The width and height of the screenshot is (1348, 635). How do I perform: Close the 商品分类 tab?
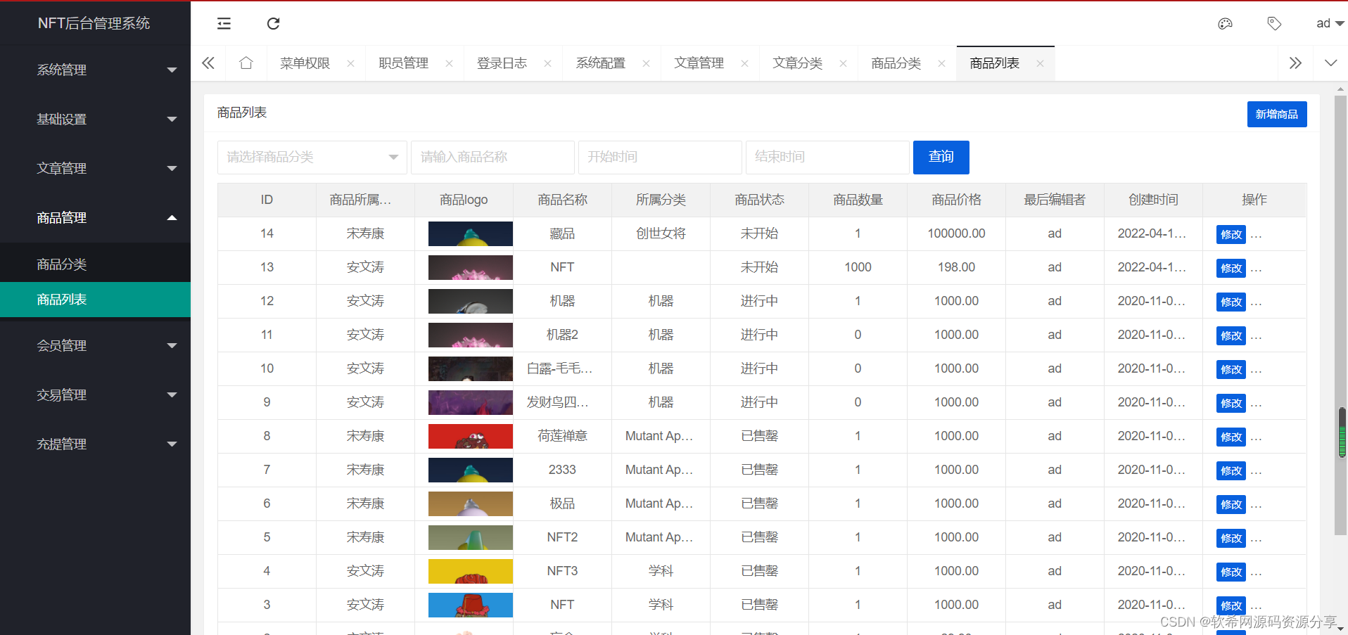(941, 63)
